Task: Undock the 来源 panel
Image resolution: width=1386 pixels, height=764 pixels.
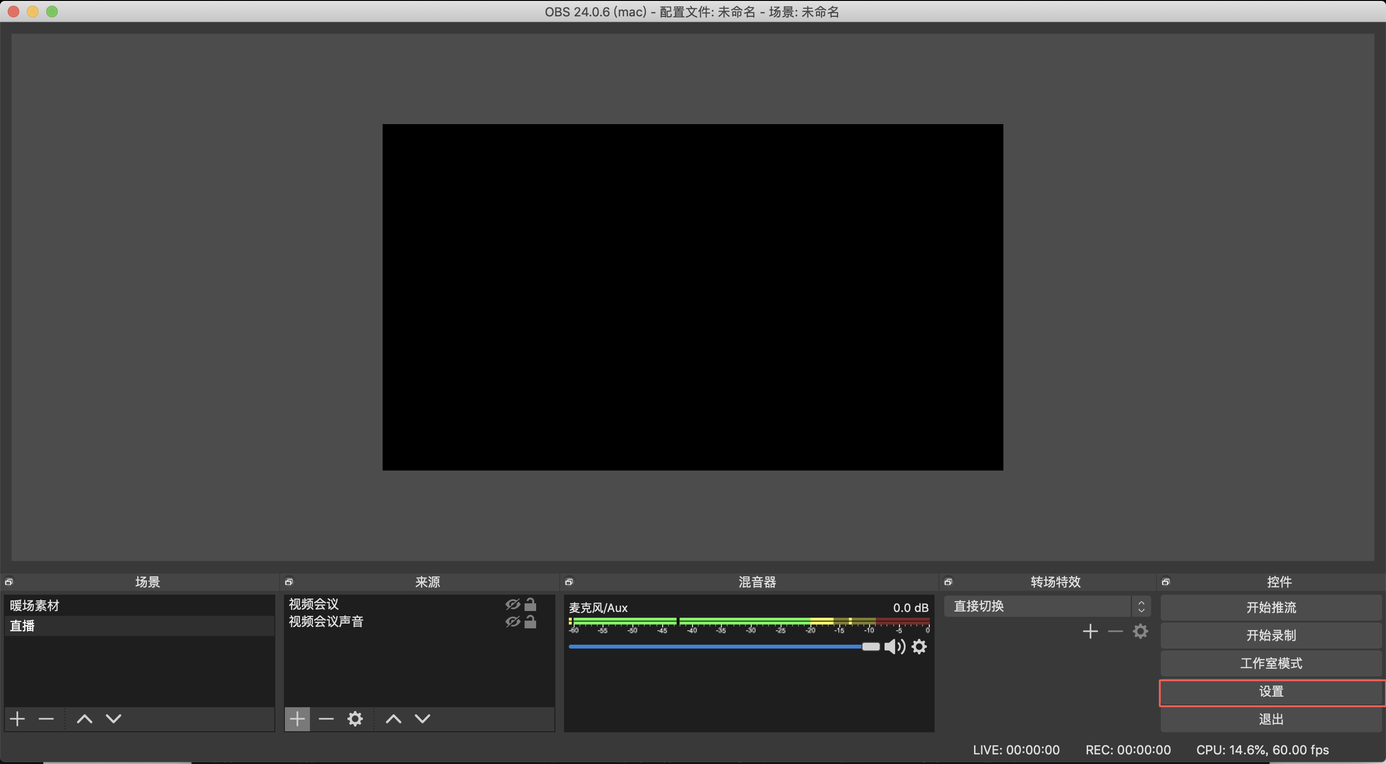Action: [289, 582]
